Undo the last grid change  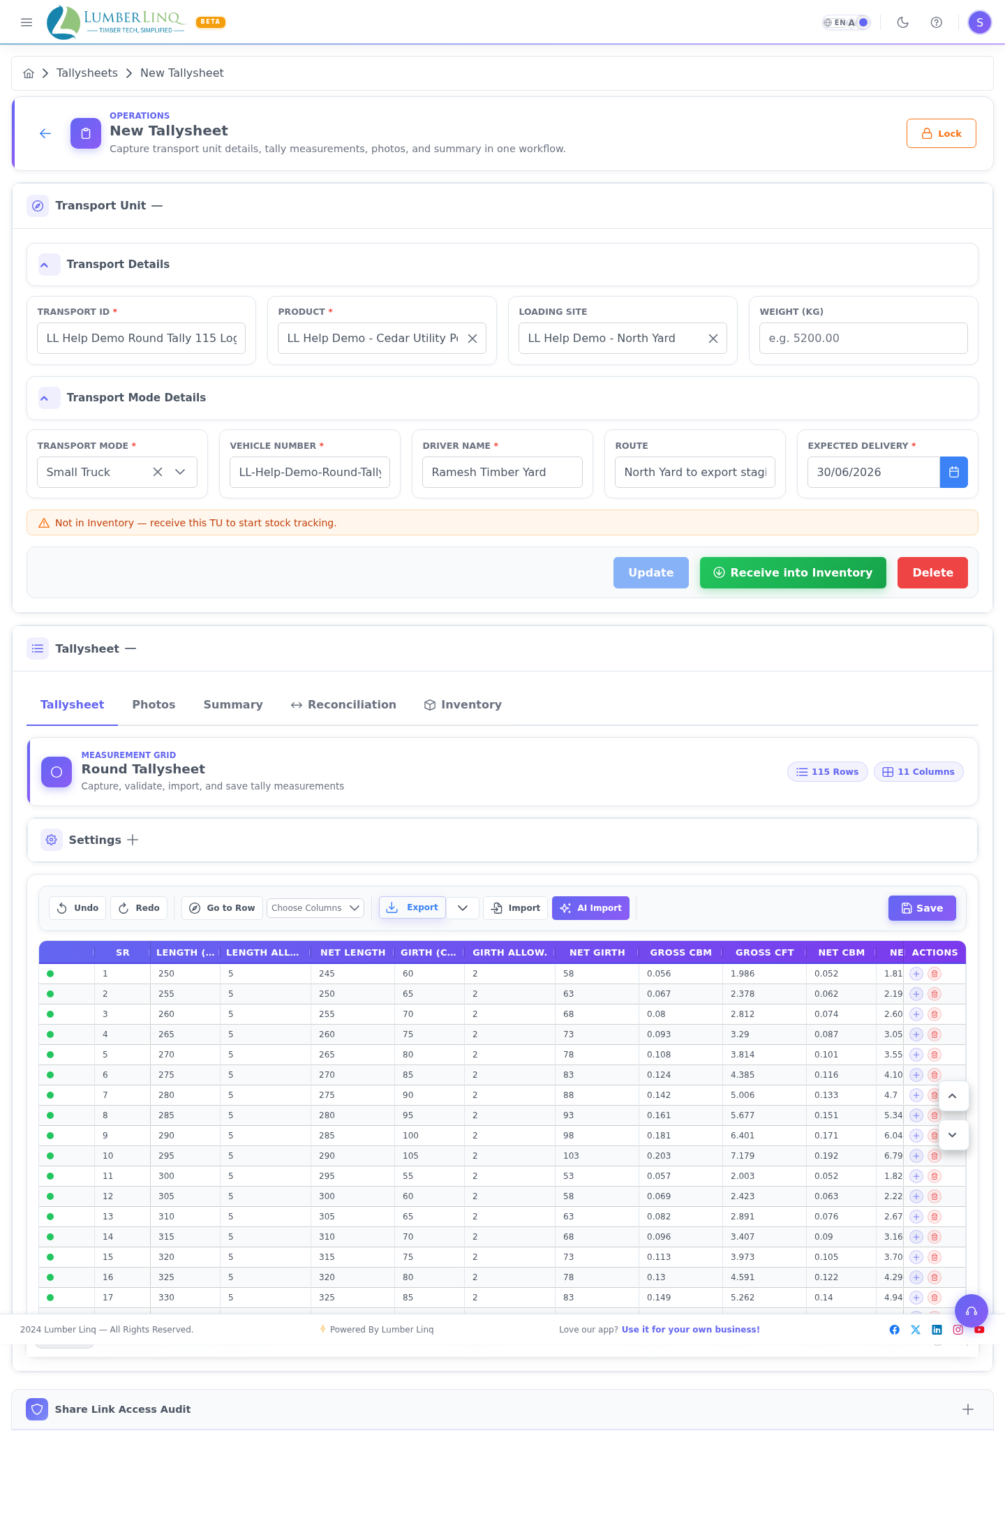click(77, 908)
